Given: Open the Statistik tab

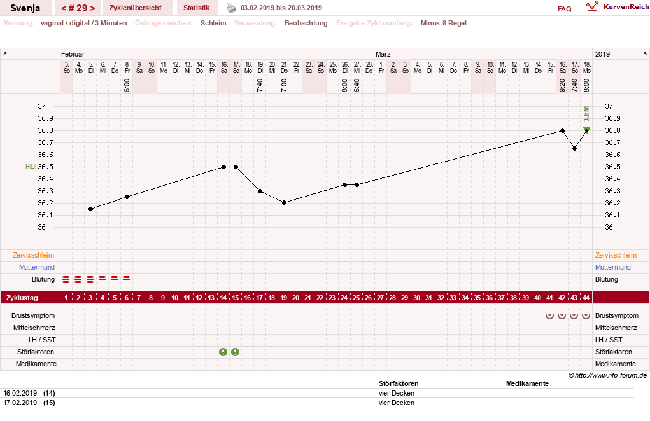Looking at the screenshot, I should [197, 8].
